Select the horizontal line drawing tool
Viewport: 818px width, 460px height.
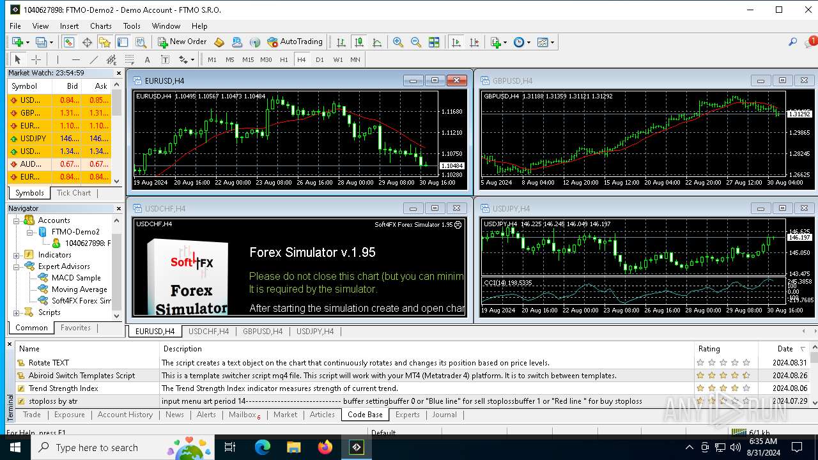click(76, 59)
